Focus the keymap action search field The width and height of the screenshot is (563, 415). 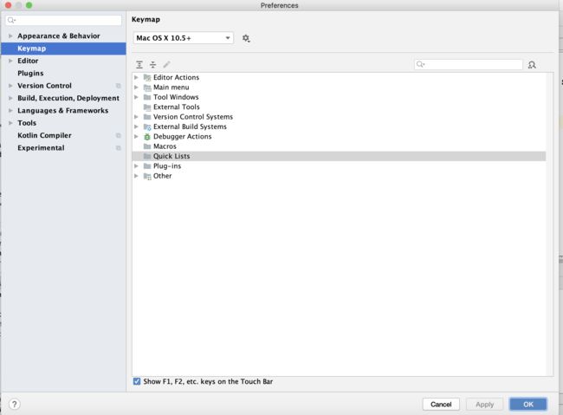tap(469, 64)
